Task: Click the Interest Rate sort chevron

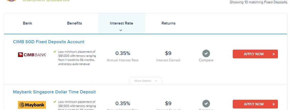Action: (x=121, y=30)
